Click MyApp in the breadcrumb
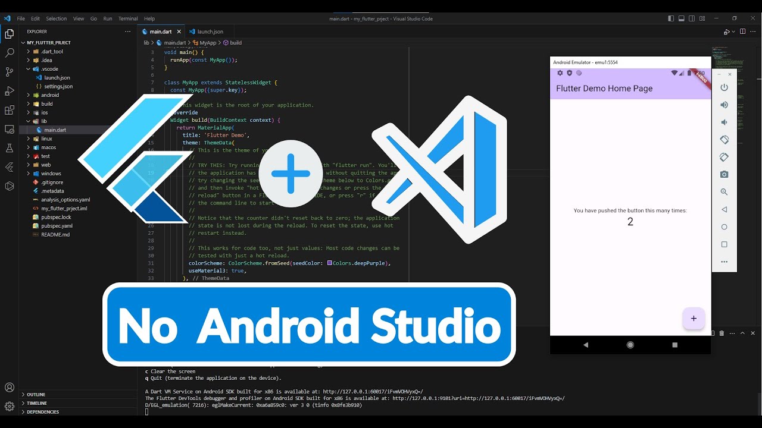The image size is (762, 428). point(208,43)
